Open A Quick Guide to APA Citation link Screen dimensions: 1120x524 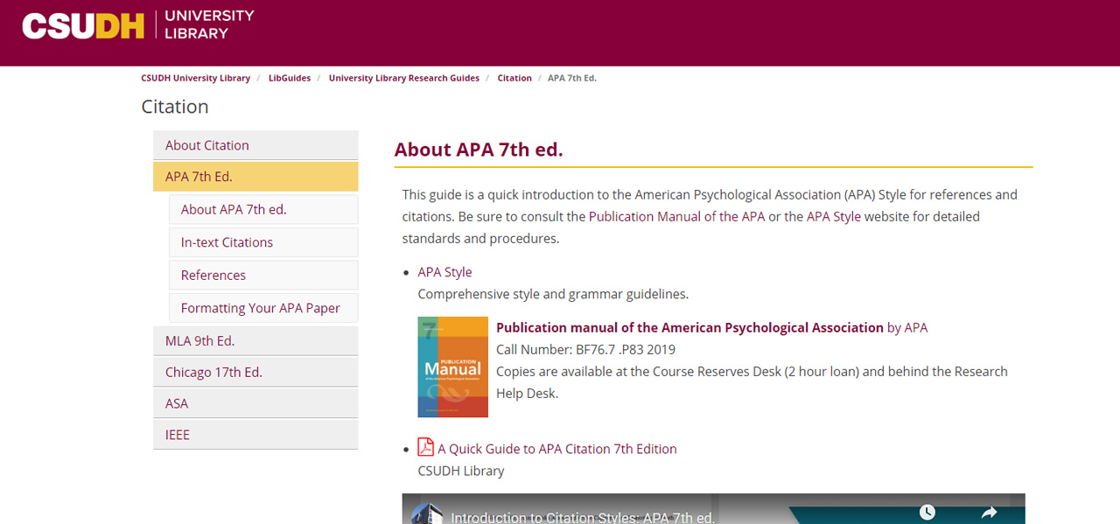(557, 449)
